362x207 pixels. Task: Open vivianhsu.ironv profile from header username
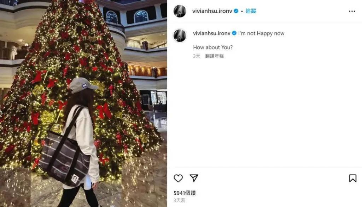click(x=212, y=11)
